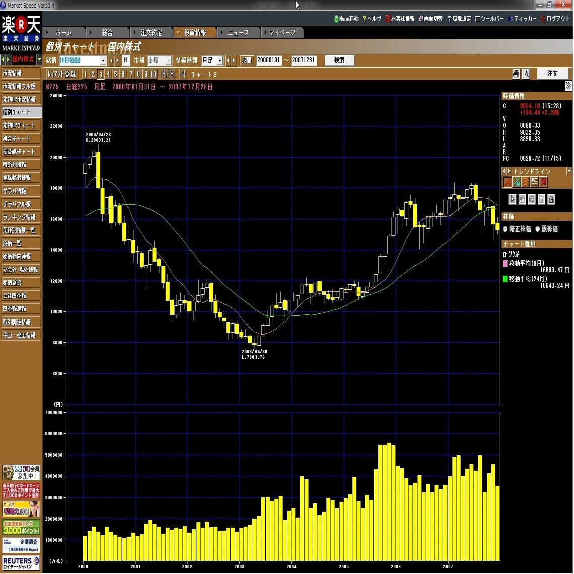Image resolution: width=574 pixels, height=574 pixels.
Task: Step to the previous 銘柄 with the left arrow
Action: tap(112, 60)
